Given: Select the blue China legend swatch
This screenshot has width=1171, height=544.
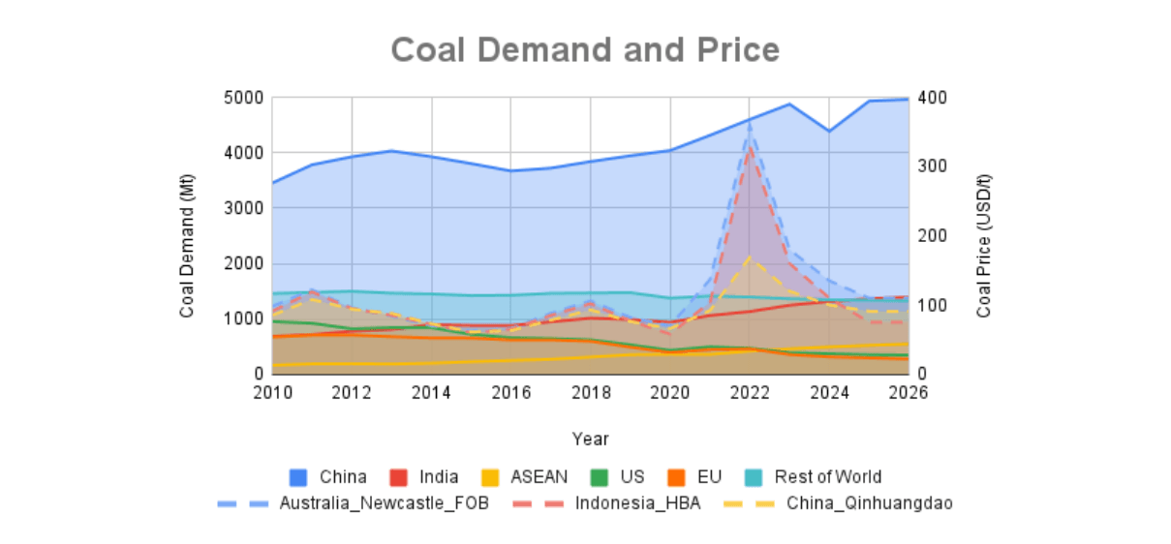Looking at the screenshot, I should pos(299,477).
